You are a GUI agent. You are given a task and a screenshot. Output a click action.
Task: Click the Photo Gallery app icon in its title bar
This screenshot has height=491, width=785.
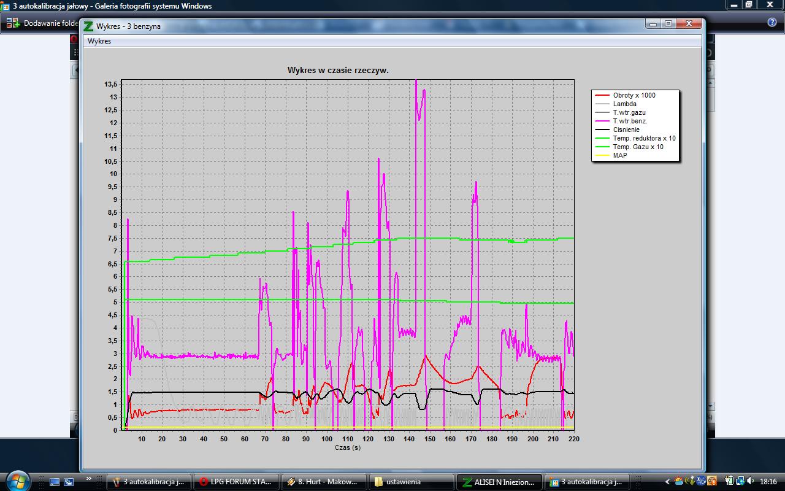point(6,6)
